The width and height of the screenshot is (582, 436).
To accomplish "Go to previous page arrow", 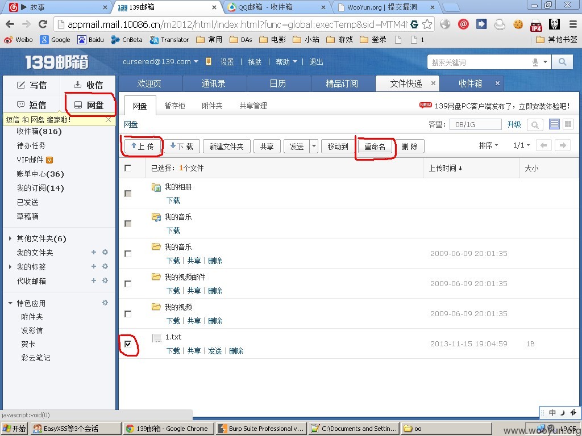I will tap(543, 145).
